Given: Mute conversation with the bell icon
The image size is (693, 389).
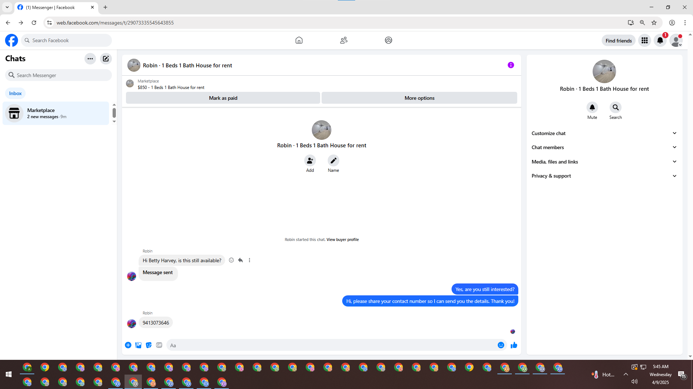Looking at the screenshot, I should [592, 107].
